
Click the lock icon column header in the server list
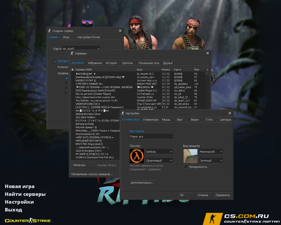(72, 70)
